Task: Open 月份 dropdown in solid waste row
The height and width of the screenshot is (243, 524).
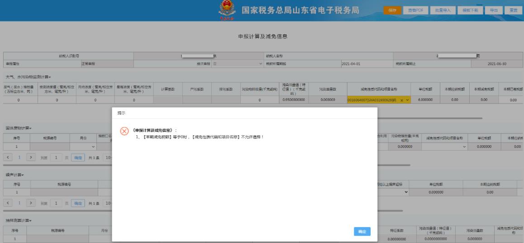Action: click(94, 146)
